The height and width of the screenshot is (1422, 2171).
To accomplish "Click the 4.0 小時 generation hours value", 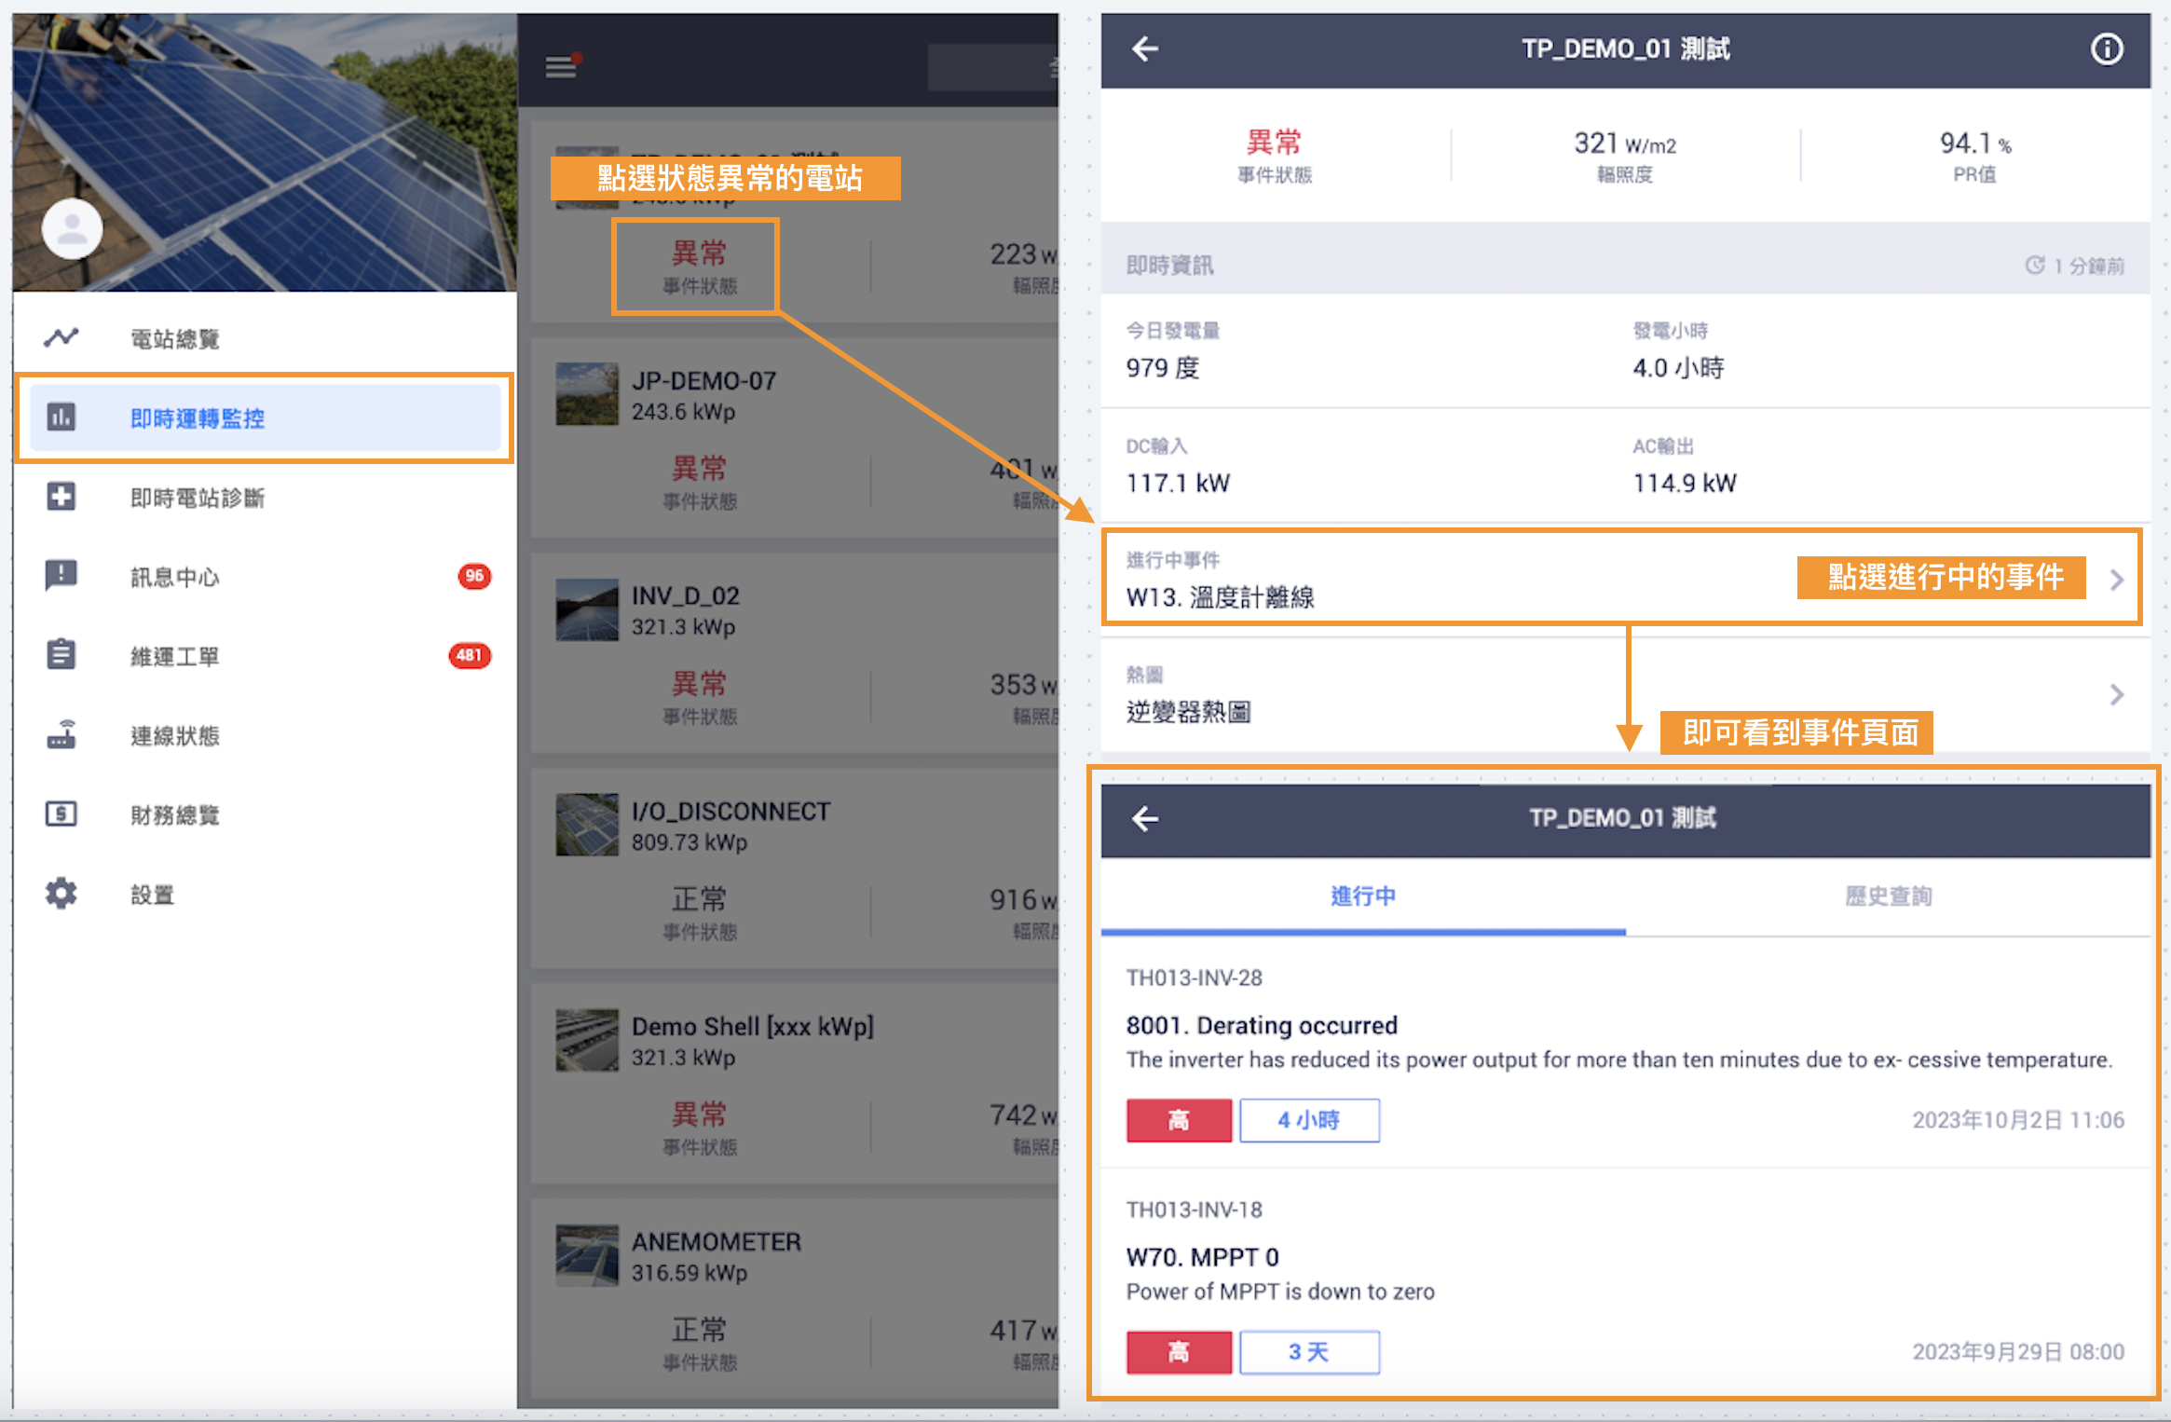I will (1678, 368).
